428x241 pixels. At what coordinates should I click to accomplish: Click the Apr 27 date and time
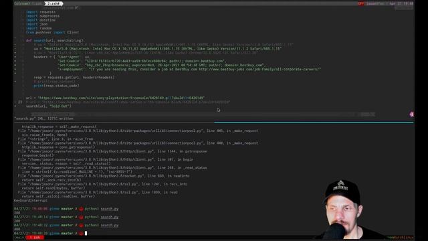click(x=401, y=3)
